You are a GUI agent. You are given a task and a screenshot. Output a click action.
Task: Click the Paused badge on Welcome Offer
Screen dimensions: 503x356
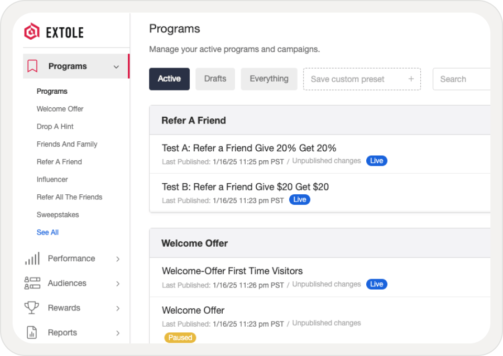click(180, 338)
